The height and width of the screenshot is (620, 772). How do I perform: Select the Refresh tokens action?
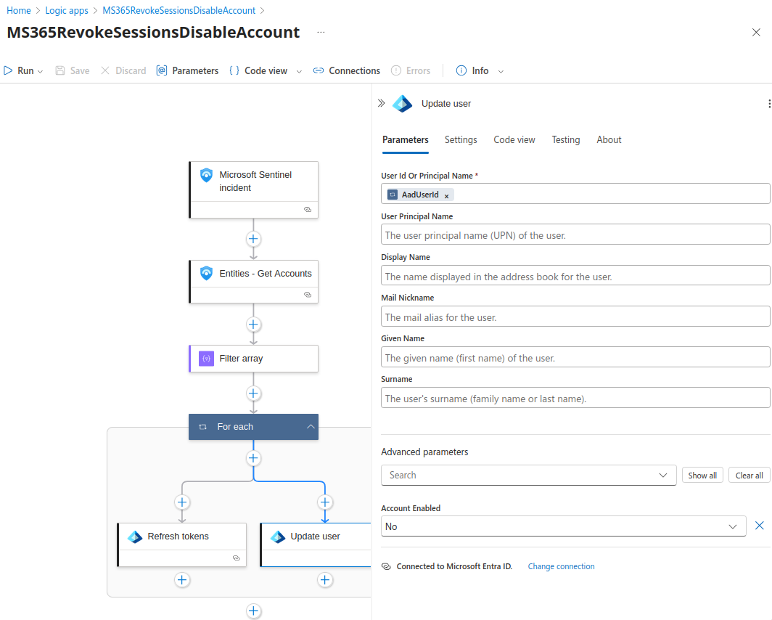coord(182,544)
